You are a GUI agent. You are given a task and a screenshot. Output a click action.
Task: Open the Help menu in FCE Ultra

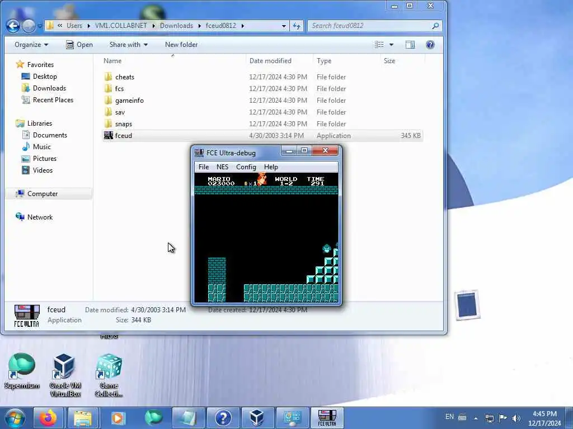(271, 166)
